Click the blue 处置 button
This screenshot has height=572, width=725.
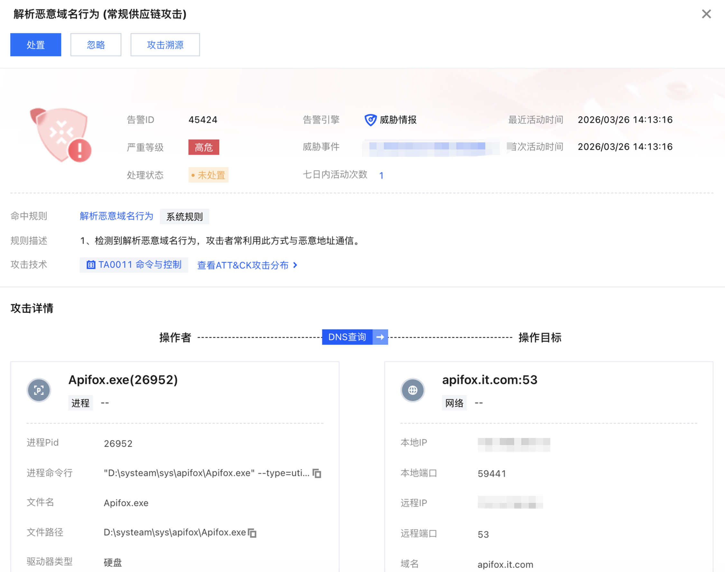[x=35, y=45]
